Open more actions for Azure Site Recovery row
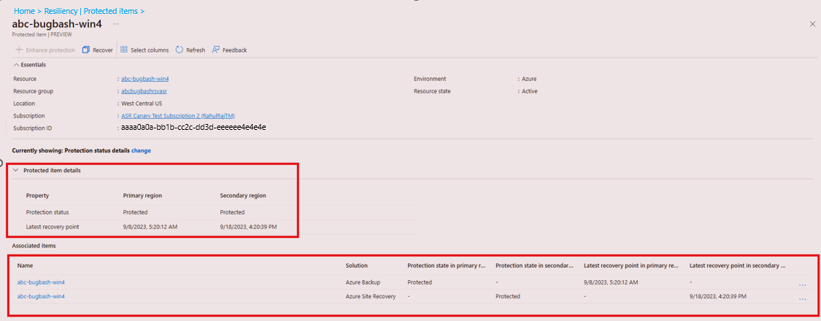 click(802, 299)
